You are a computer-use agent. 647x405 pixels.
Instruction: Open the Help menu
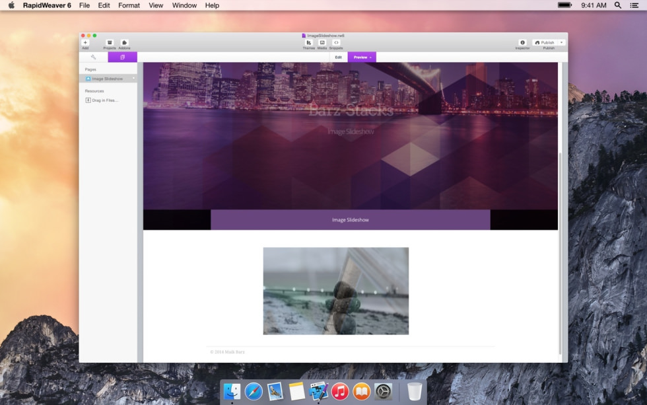(x=212, y=5)
